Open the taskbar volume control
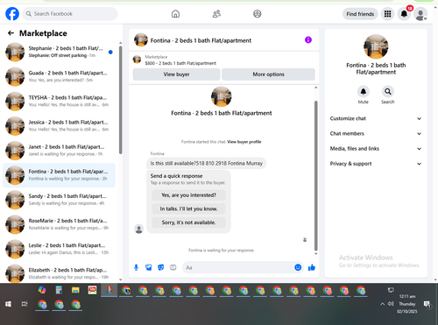438x325 pixels. coord(391,304)
